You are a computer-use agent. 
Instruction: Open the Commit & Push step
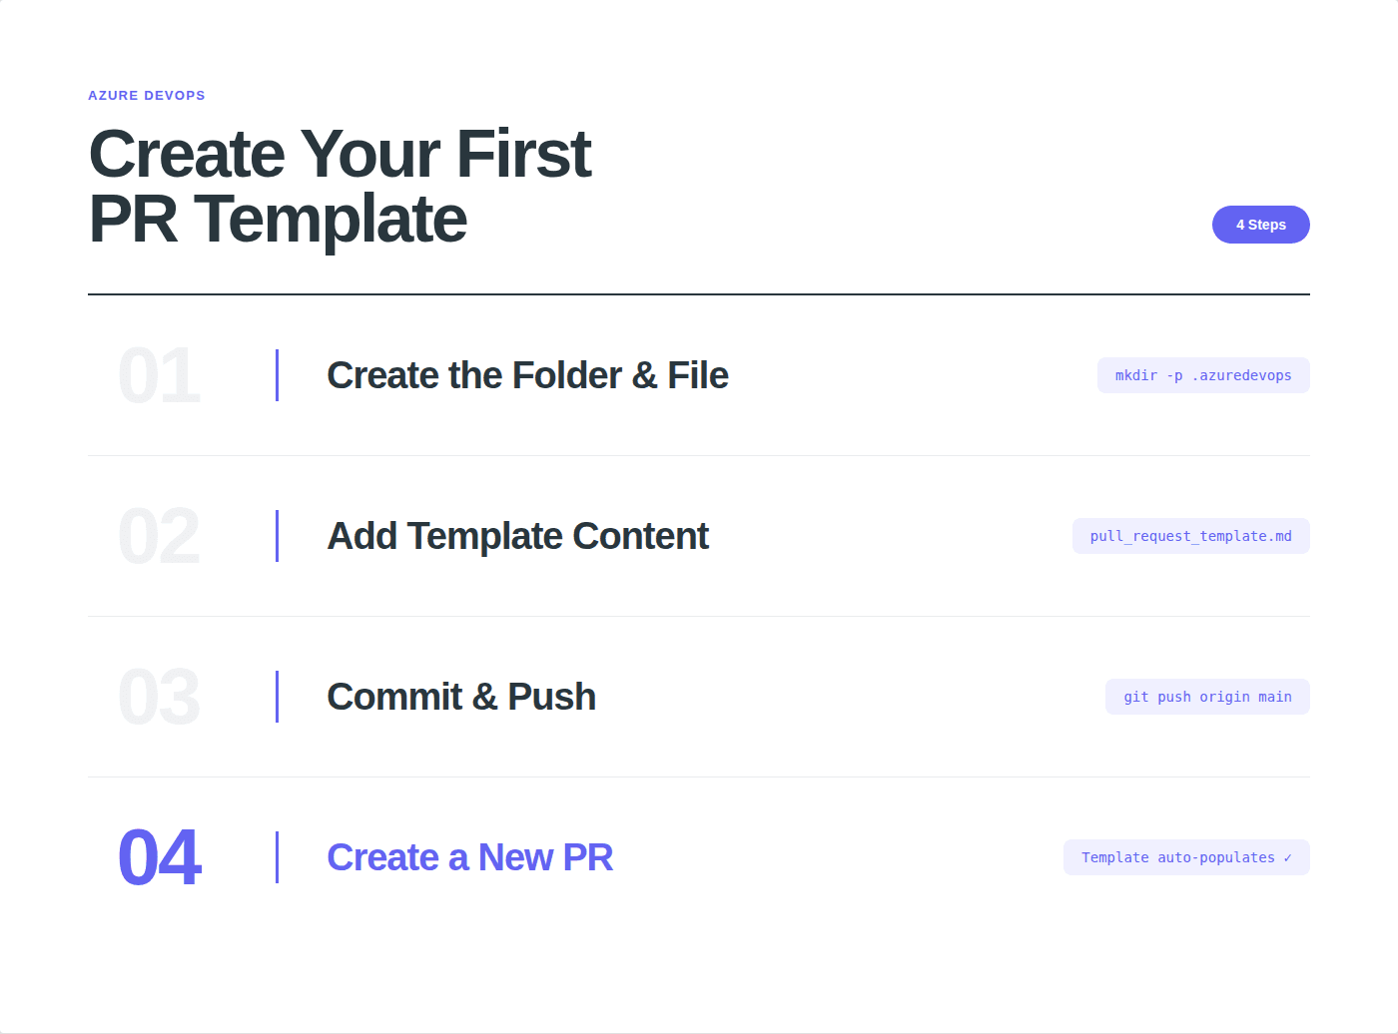pyautogui.click(x=461, y=697)
